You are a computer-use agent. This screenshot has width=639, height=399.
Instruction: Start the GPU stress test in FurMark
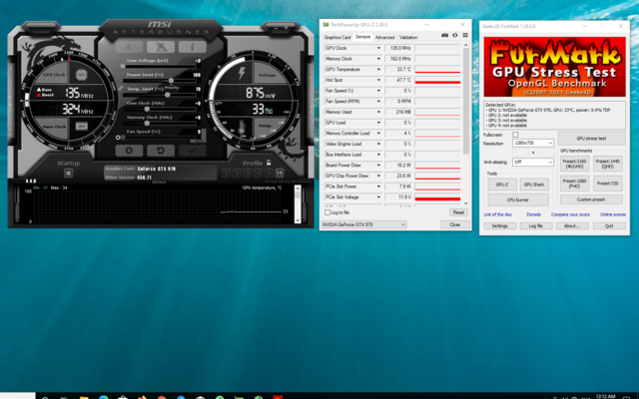pos(591,139)
